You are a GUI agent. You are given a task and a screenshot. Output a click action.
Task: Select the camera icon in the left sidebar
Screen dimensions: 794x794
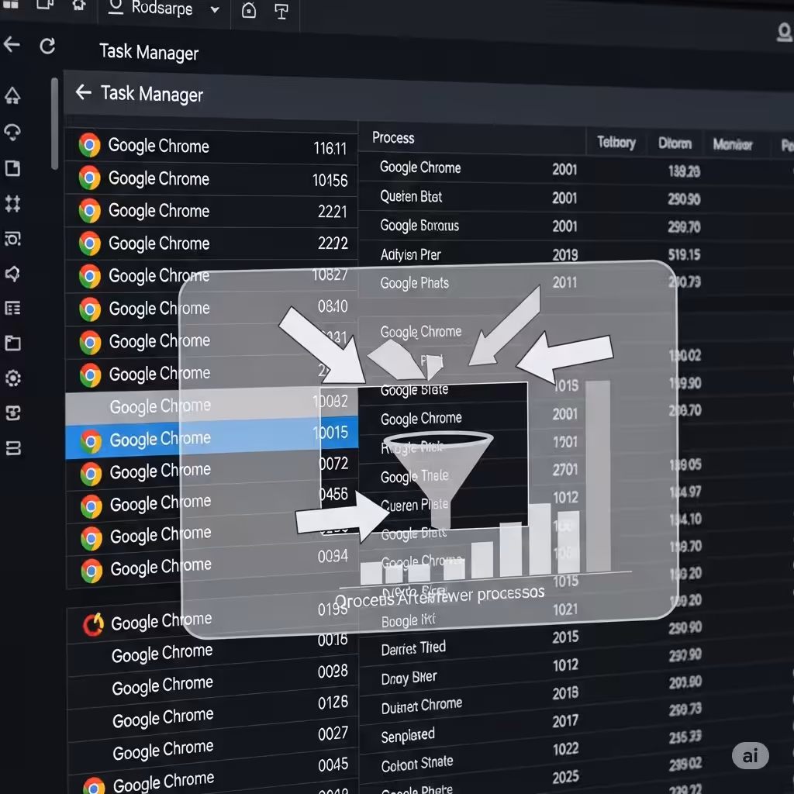(12, 239)
